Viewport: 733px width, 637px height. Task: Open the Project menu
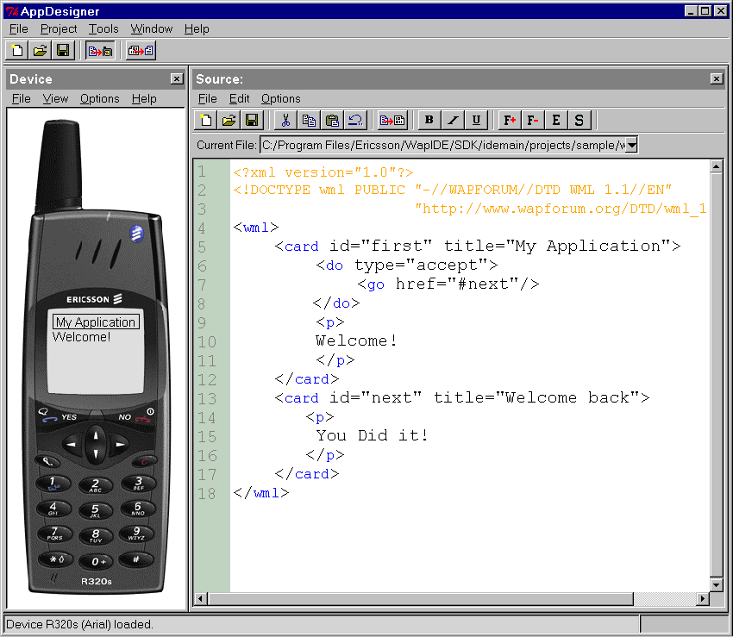[59, 29]
